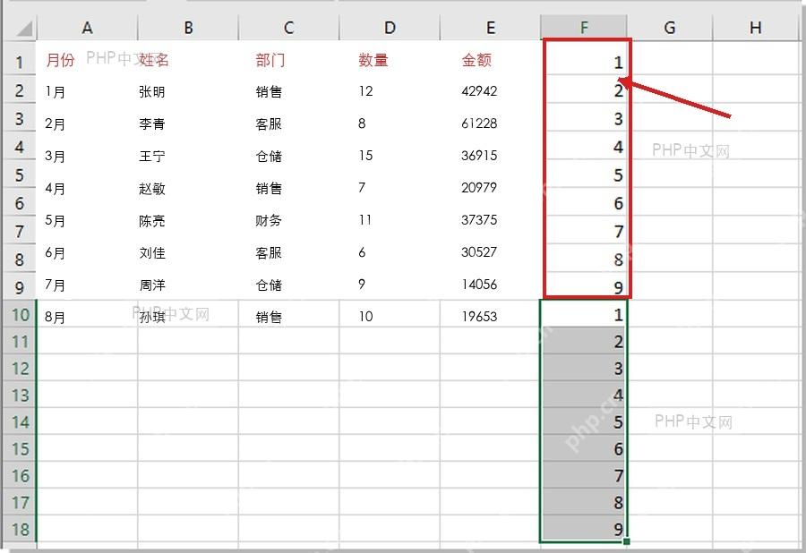Click 仓储 in 王宁's row
The width and height of the screenshot is (806, 553).
click(269, 156)
